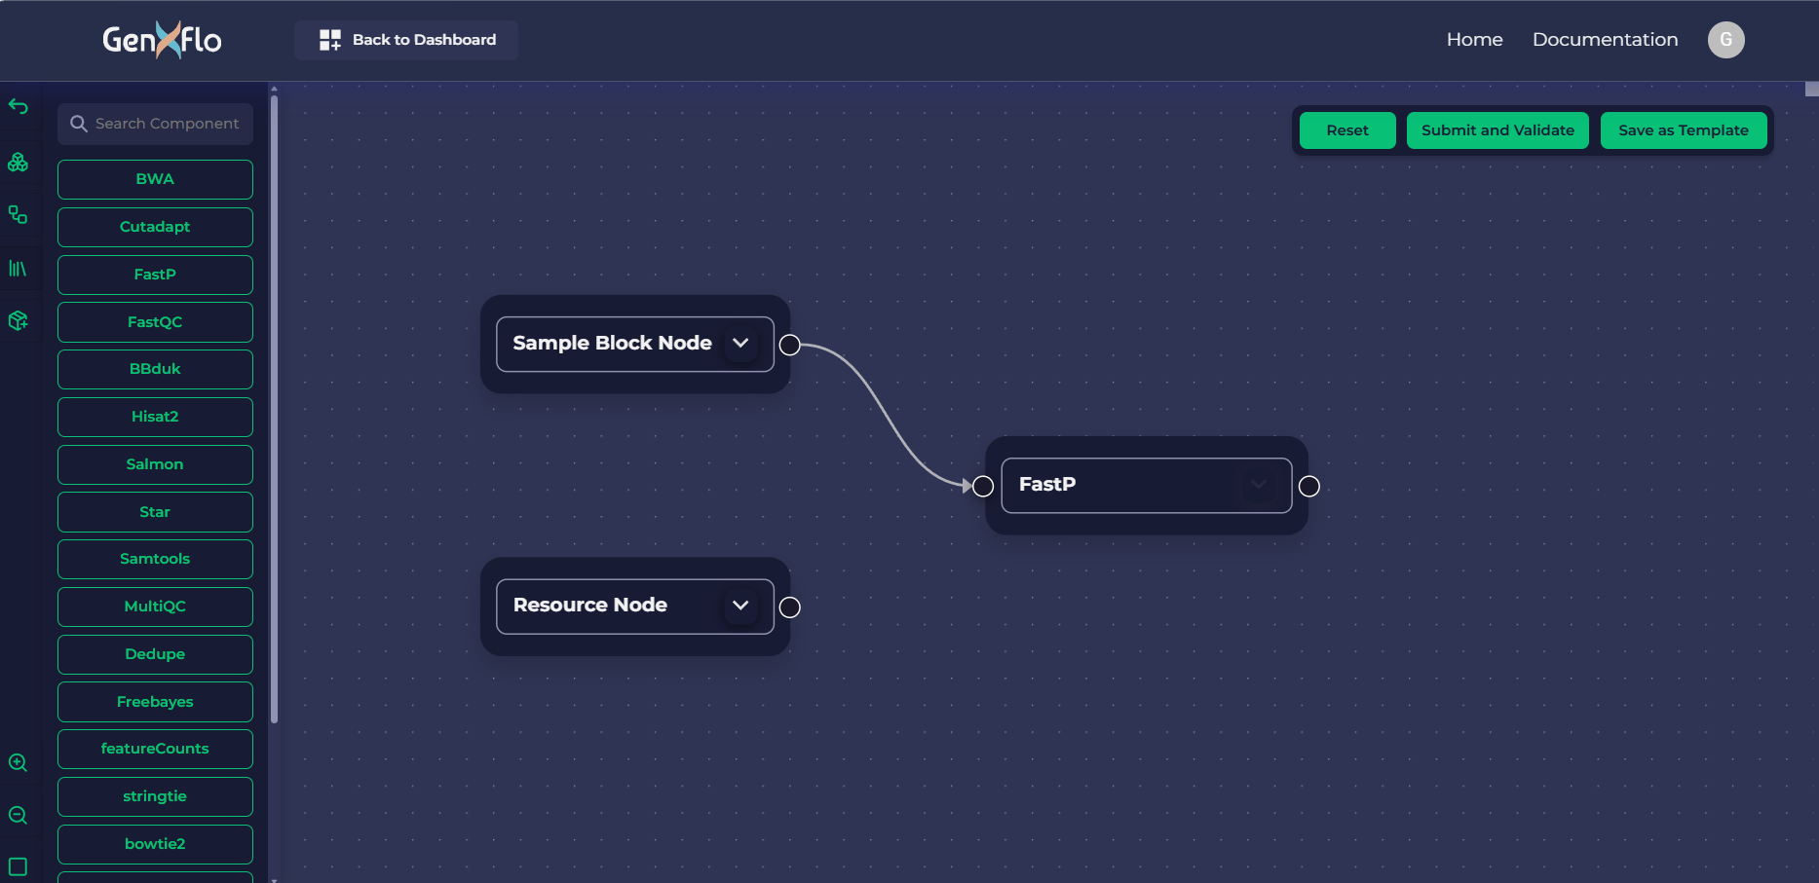Click the add package box icon
Screen dimensions: 1819x883
[x=18, y=320]
